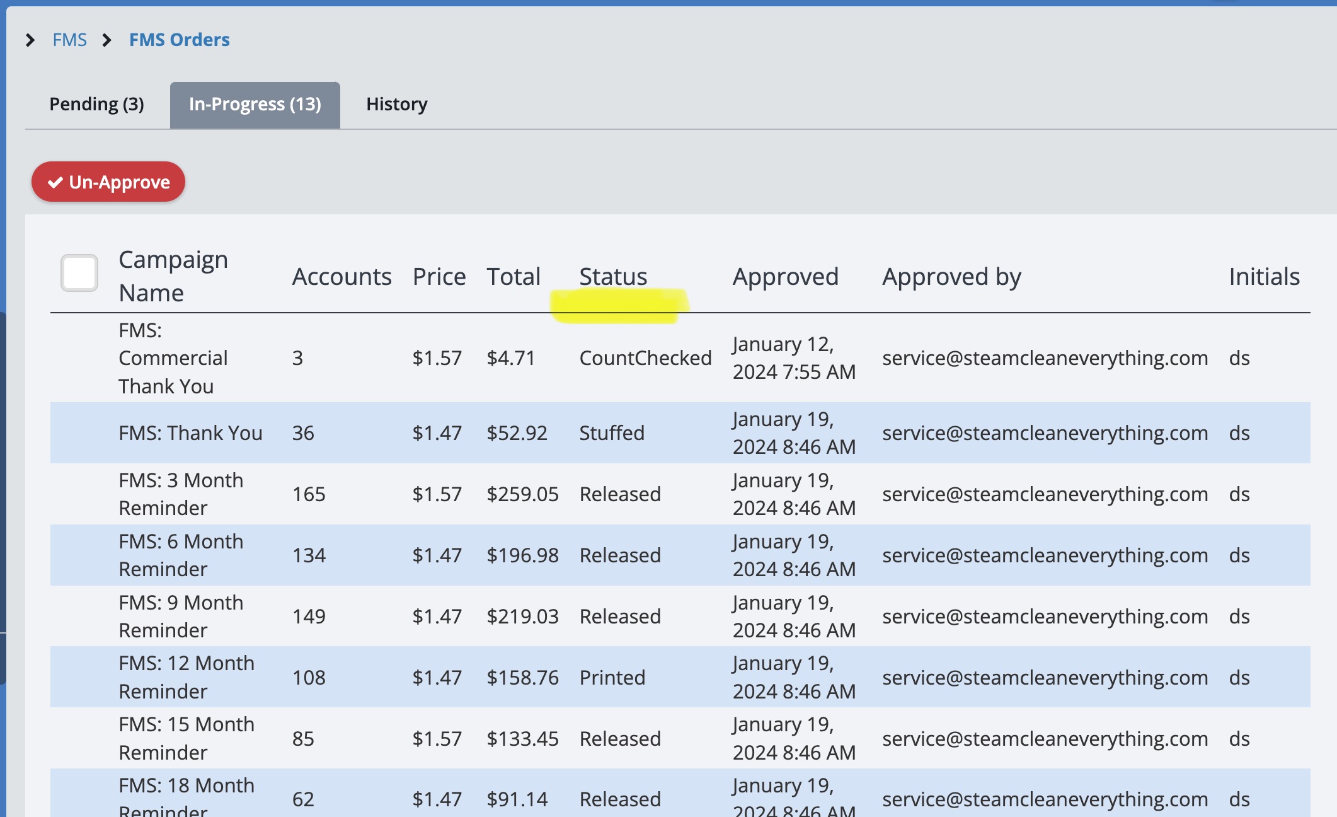Sort by Campaign Name column header
1337x817 pixels.
pyautogui.click(x=173, y=276)
